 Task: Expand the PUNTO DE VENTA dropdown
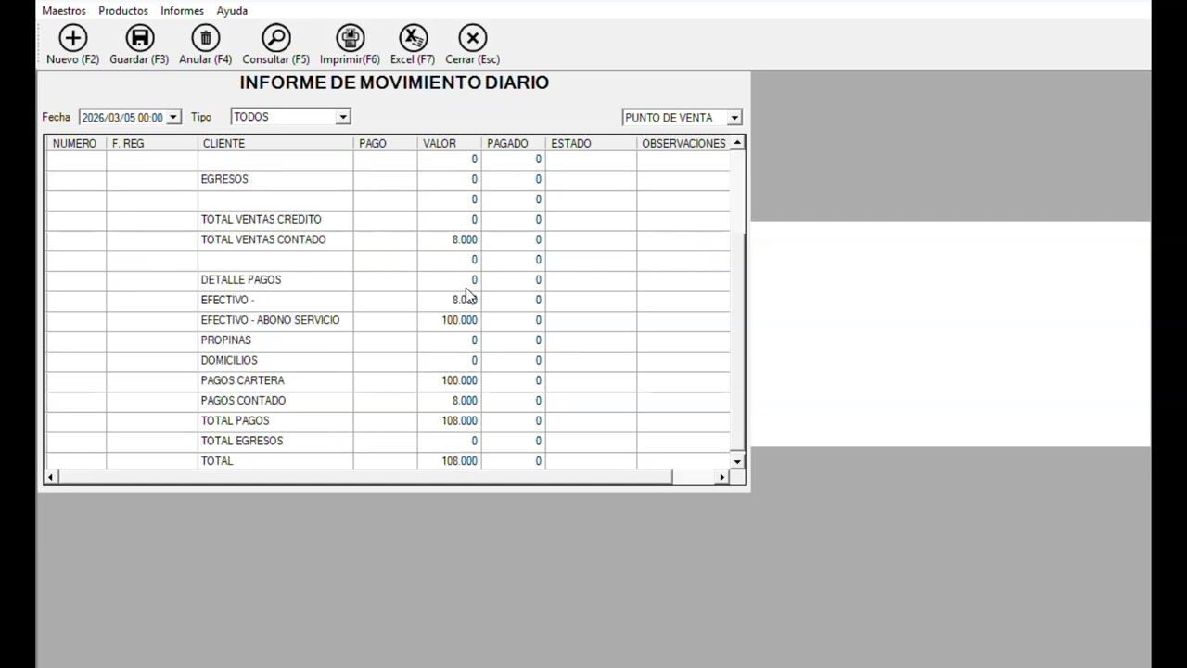[x=734, y=118]
